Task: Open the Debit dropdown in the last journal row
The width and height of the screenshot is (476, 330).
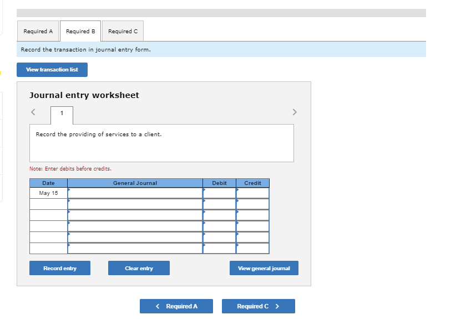Action: (x=205, y=248)
